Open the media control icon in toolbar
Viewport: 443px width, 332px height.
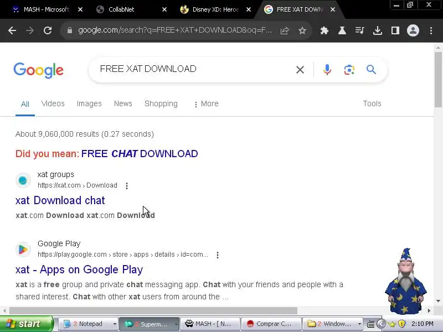(359, 30)
